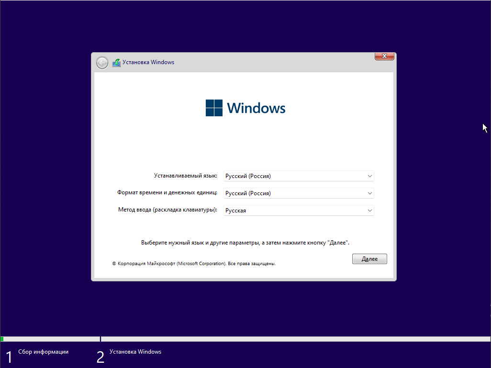Image resolution: width=491 pixels, height=368 pixels.
Task: Click the Windows Setup icon in title bar
Action: 116,63
